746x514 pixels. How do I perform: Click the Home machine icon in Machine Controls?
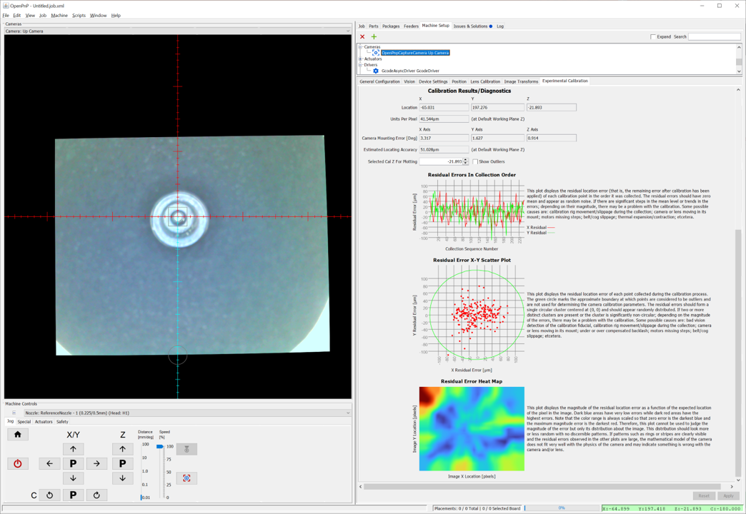coord(18,435)
